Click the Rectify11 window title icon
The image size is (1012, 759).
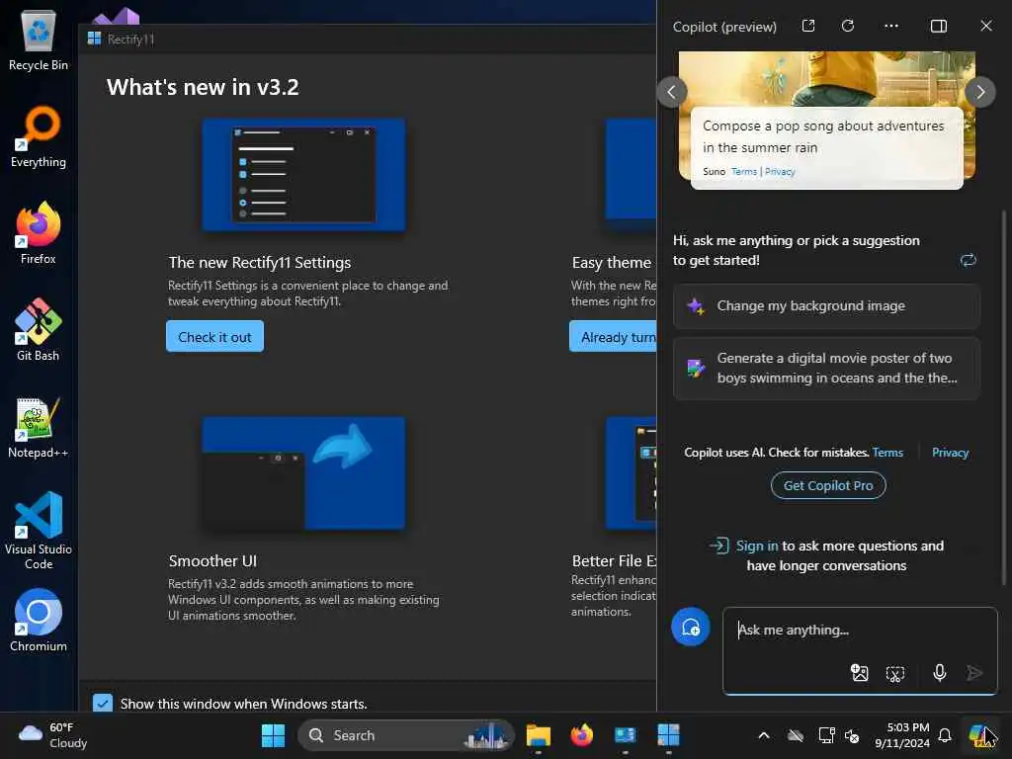[x=94, y=39]
